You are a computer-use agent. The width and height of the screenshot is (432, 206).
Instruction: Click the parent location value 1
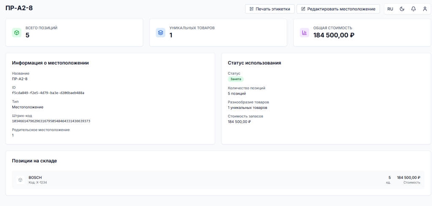(13, 135)
